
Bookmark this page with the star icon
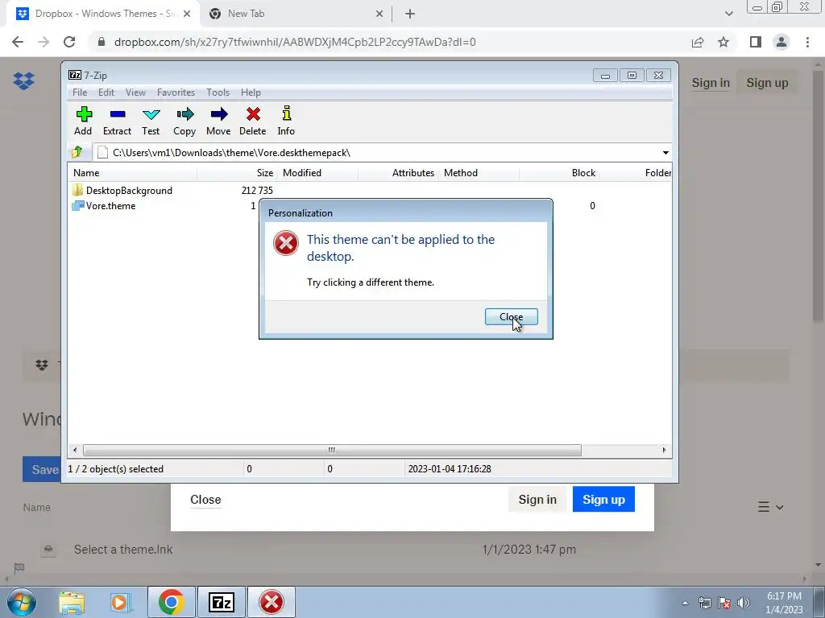pyautogui.click(x=723, y=42)
